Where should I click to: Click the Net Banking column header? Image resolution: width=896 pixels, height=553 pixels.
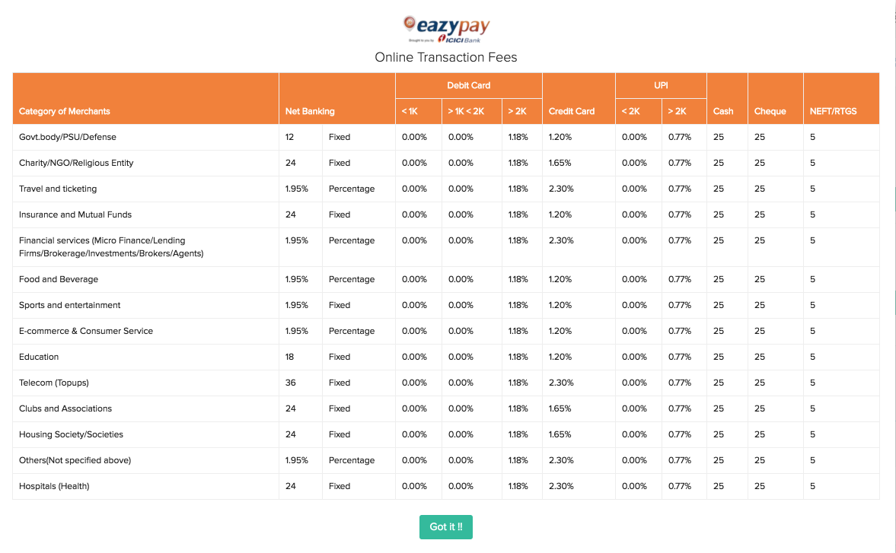tap(310, 111)
